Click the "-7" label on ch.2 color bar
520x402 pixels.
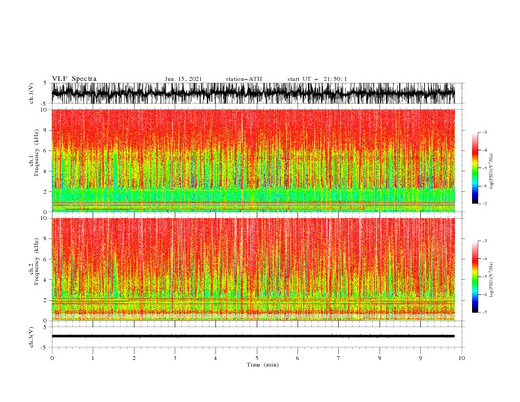(x=484, y=312)
